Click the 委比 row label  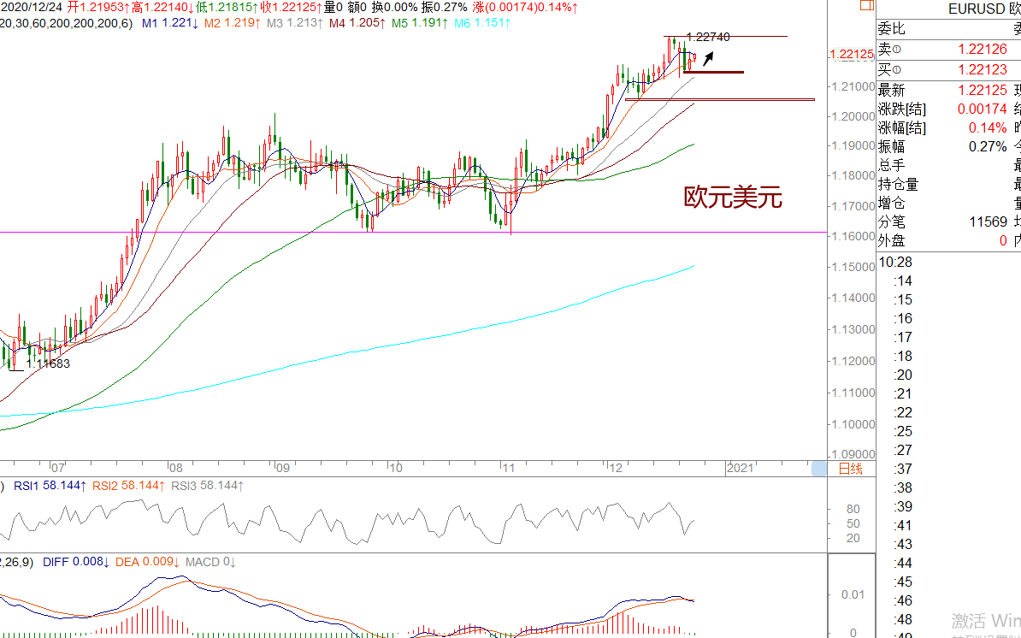tap(891, 28)
